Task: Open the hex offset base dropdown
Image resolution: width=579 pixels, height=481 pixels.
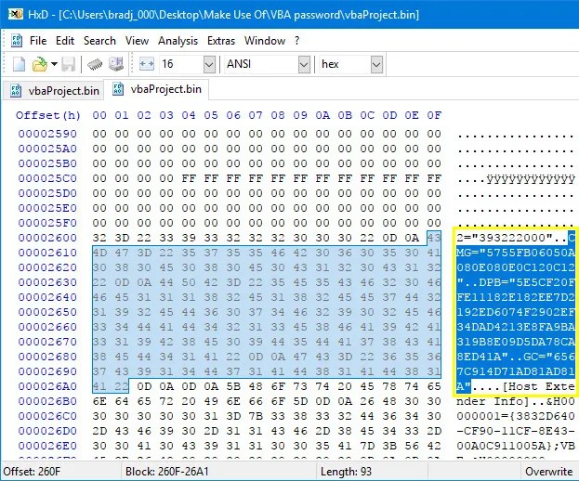Action: 376,65
